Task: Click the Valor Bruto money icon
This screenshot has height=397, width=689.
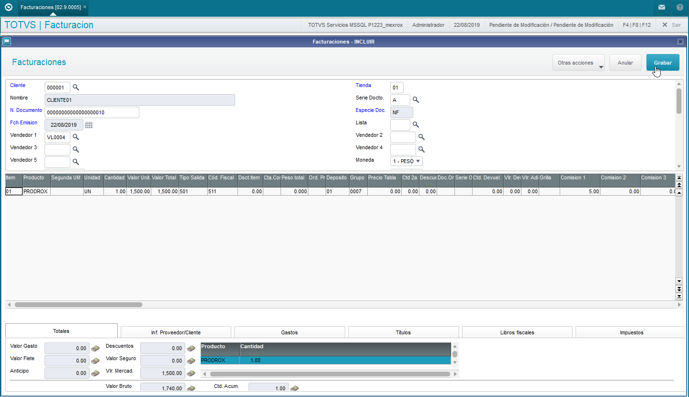Action: pos(191,388)
